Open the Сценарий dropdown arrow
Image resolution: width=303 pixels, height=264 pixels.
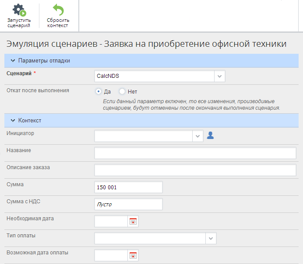point(219,76)
